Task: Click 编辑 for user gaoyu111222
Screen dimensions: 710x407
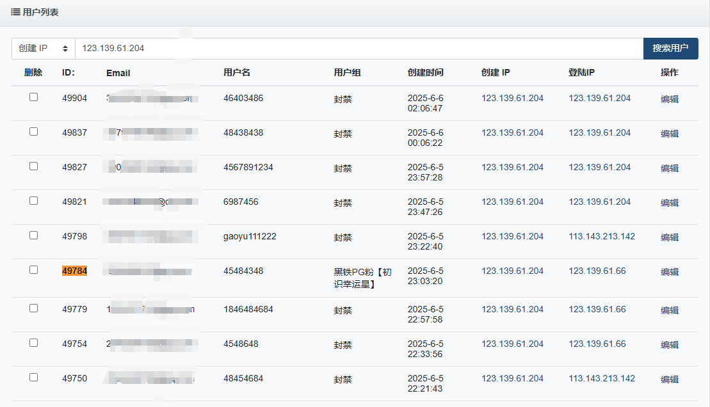Action: 669,237
